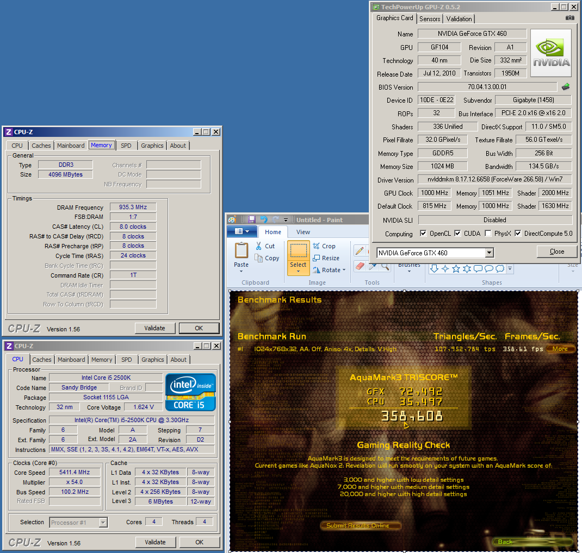Expand the Brushes dropdown in Paint
Image resolution: width=582 pixels, height=553 pixels.
[409, 271]
